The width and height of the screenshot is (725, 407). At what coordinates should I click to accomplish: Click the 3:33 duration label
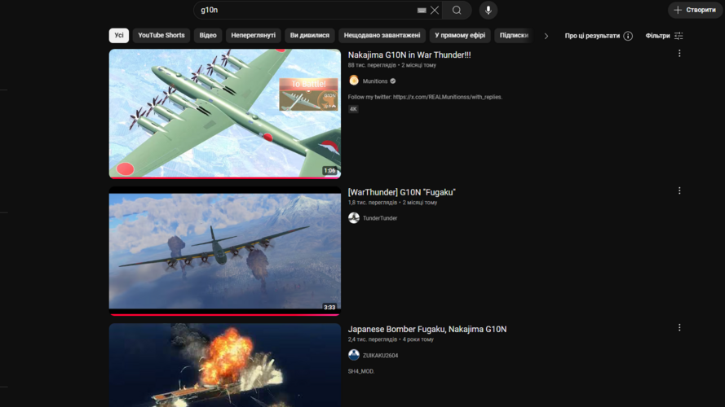coord(329,308)
